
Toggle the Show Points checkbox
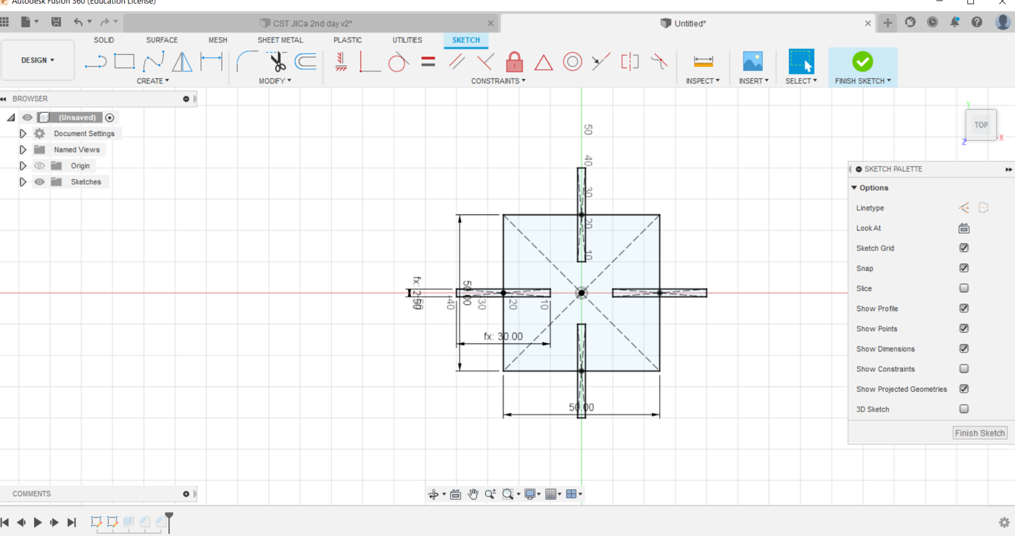point(964,329)
